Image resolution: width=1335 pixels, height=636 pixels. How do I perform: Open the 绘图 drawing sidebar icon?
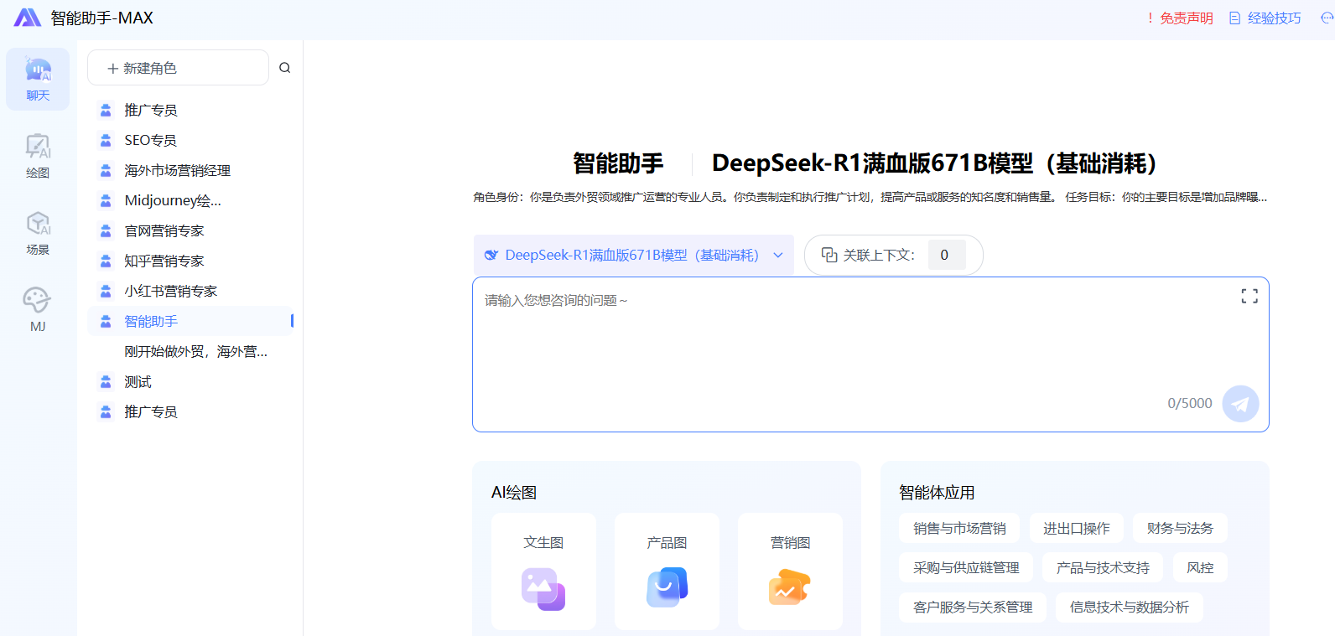(x=38, y=156)
